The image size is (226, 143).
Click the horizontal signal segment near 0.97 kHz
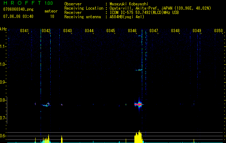tap(139, 70)
